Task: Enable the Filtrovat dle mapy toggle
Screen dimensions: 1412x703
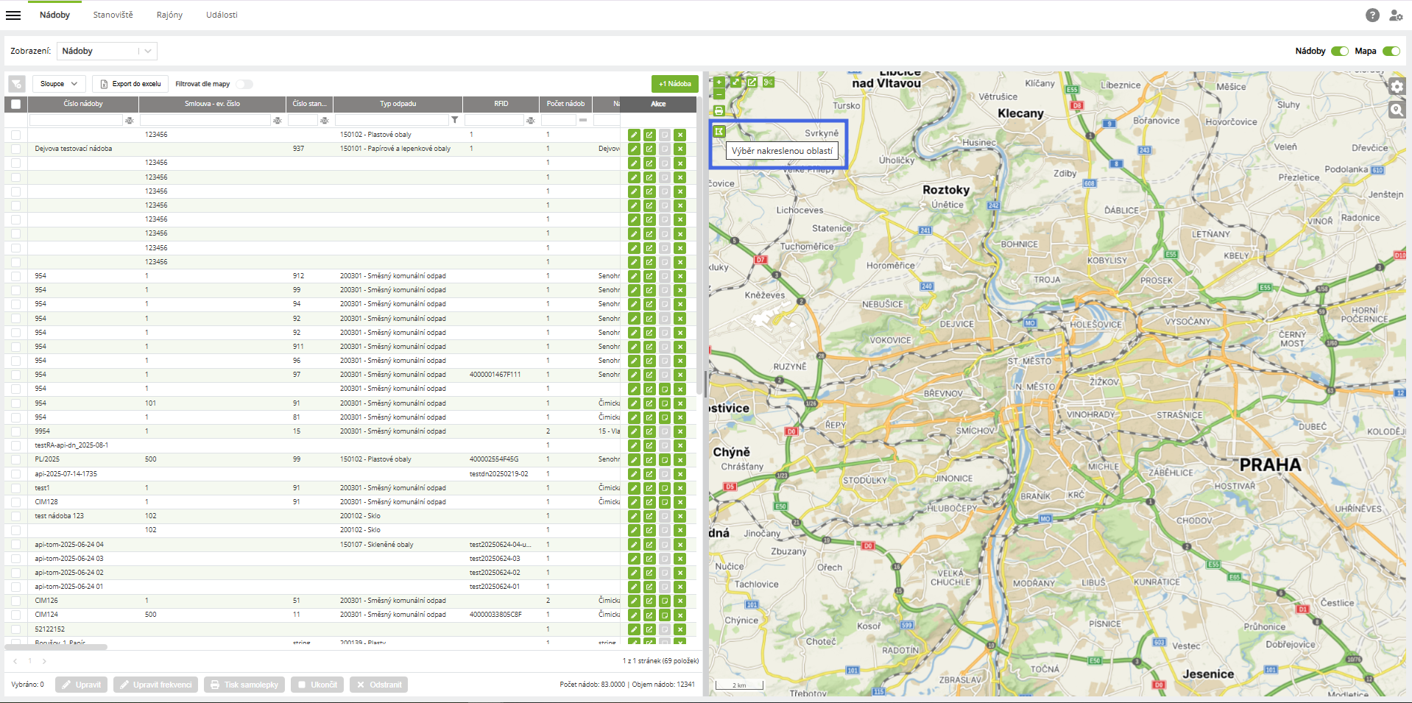Action: pyautogui.click(x=244, y=84)
